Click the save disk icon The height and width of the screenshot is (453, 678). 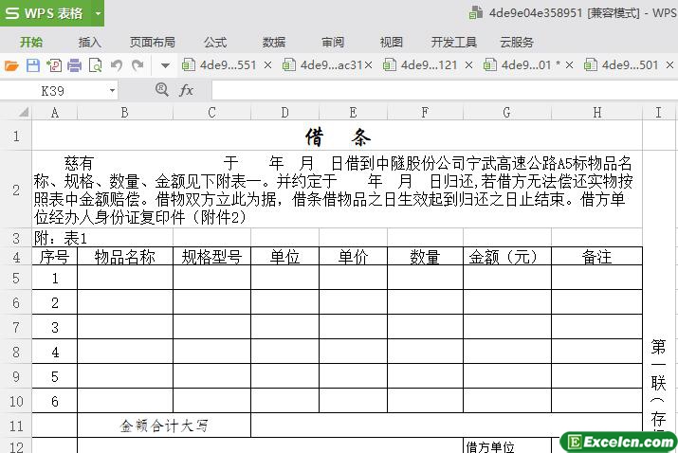click(33, 65)
